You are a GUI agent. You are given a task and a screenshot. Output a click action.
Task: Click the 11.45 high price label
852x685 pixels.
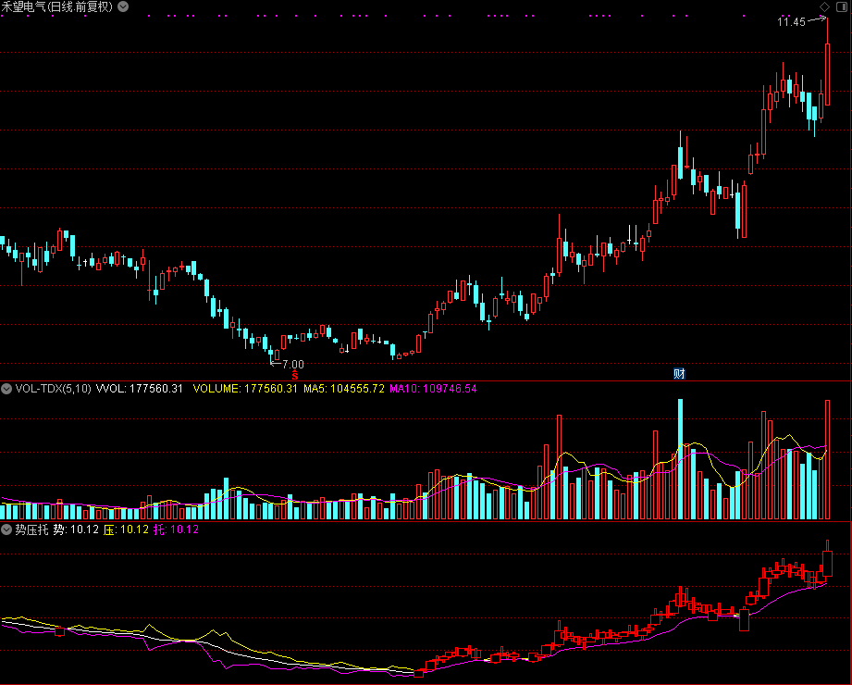click(x=791, y=21)
